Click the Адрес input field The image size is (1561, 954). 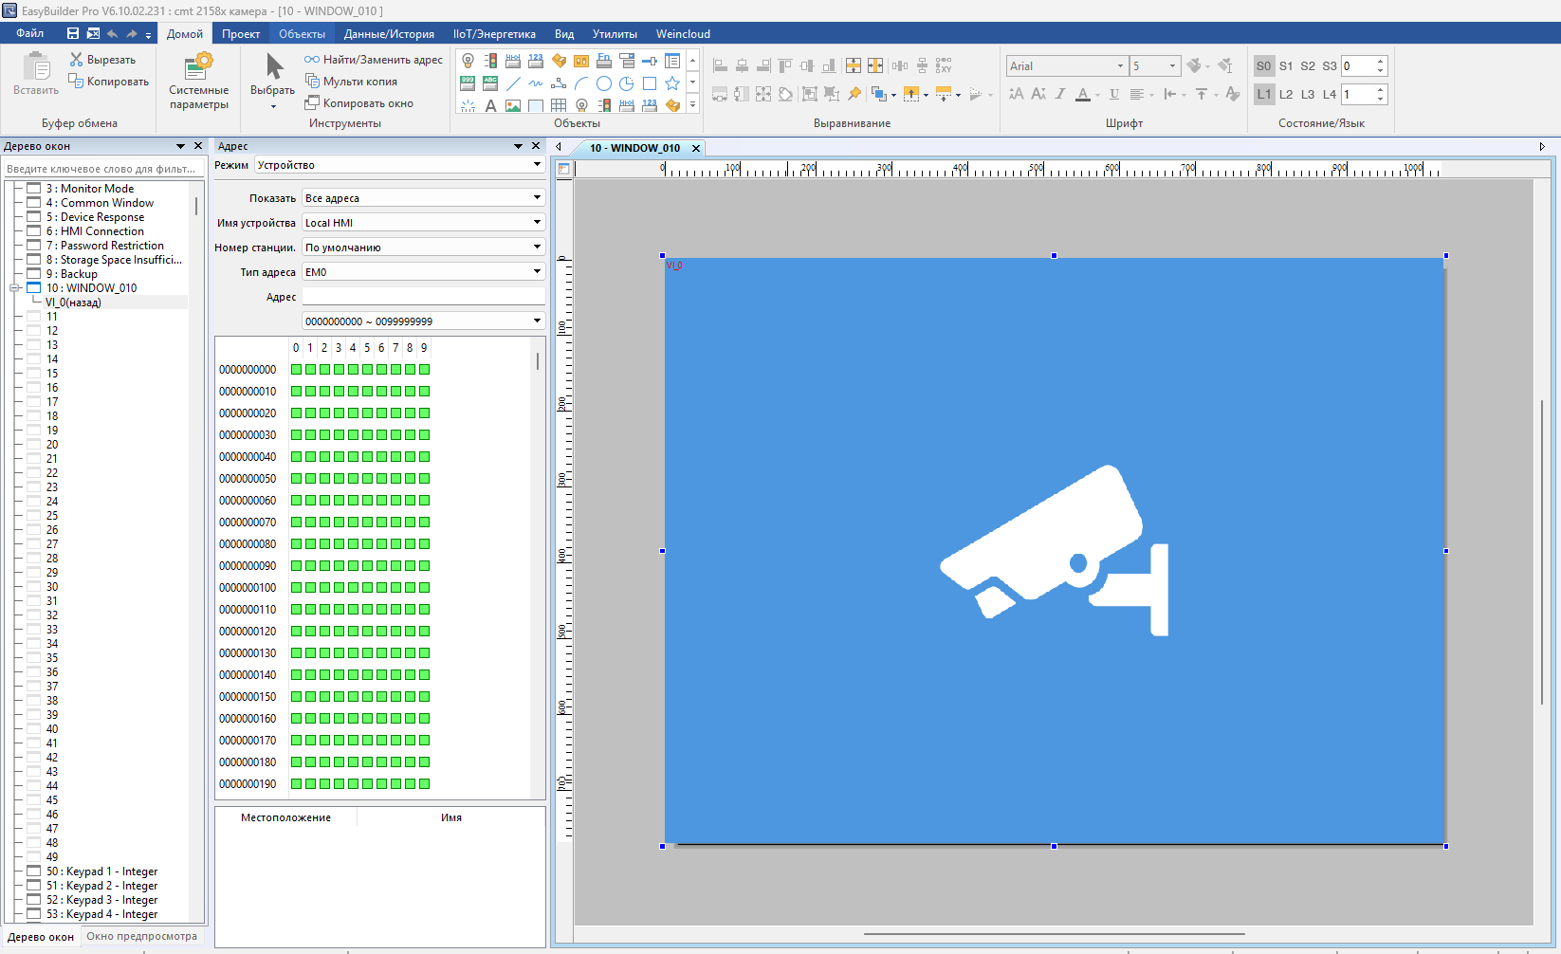click(x=422, y=297)
